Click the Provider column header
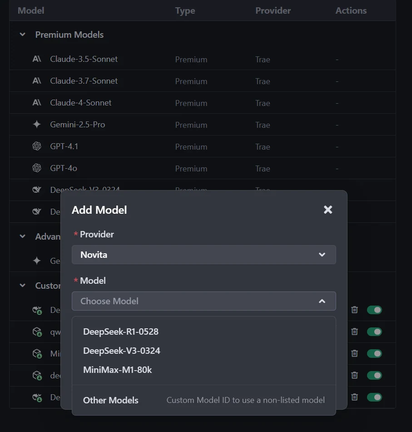Image resolution: width=412 pixels, height=432 pixels. pos(273,10)
